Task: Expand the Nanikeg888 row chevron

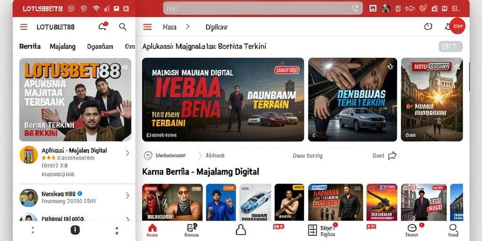Action: (x=128, y=195)
